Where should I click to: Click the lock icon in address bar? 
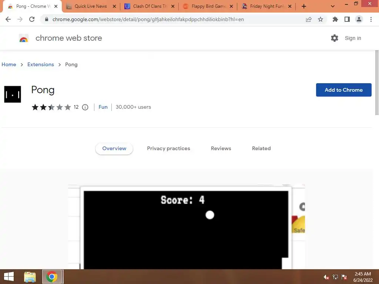[46, 19]
